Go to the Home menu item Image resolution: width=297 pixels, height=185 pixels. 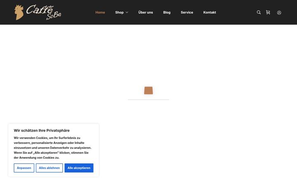point(100,12)
